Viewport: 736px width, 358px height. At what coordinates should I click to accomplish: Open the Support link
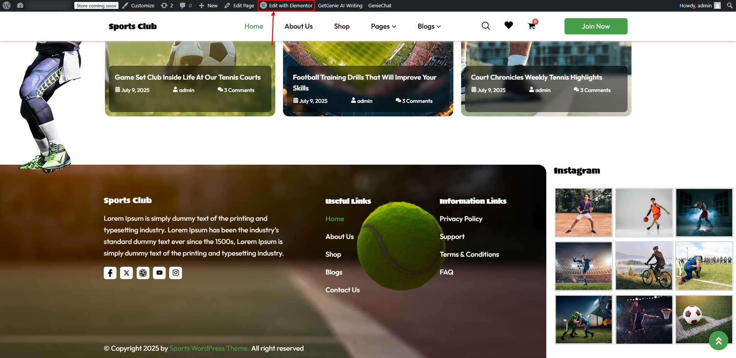pyautogui.click(x=452, y=237)
